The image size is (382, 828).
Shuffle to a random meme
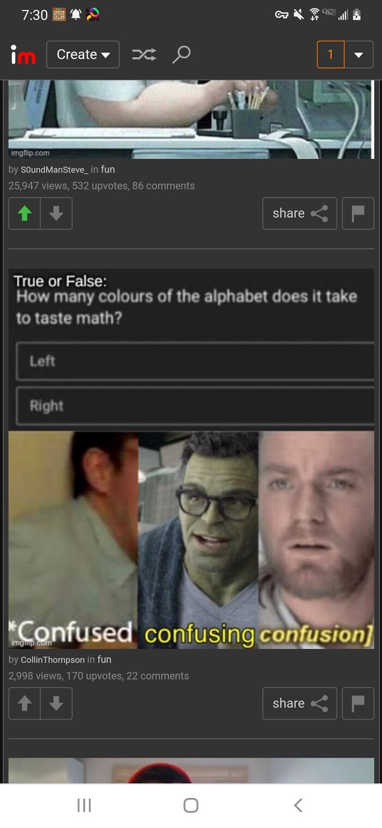144,55
